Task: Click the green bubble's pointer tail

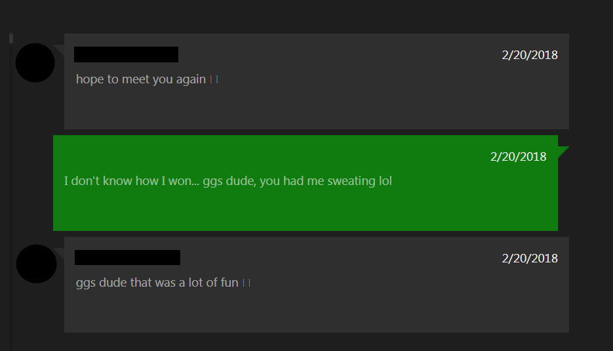Action: click(x=562, y=151)
